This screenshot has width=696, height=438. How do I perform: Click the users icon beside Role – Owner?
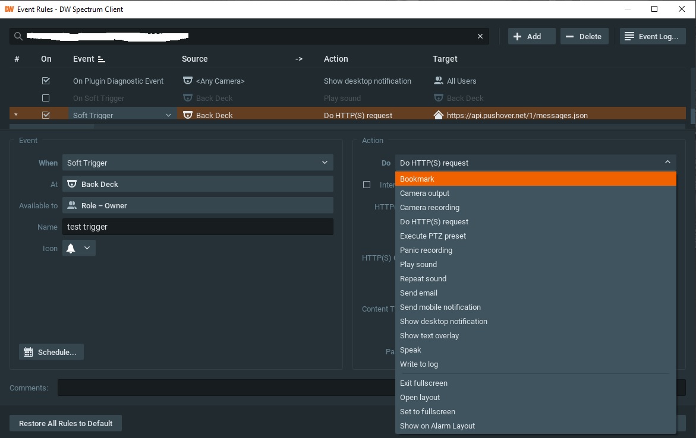[72, 205]
